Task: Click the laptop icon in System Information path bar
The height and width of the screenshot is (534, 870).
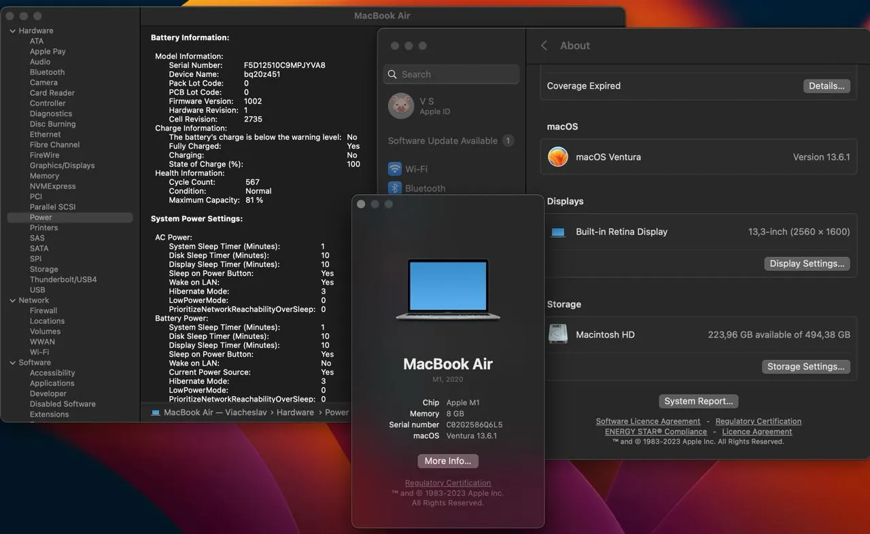Action: point(156,412)
